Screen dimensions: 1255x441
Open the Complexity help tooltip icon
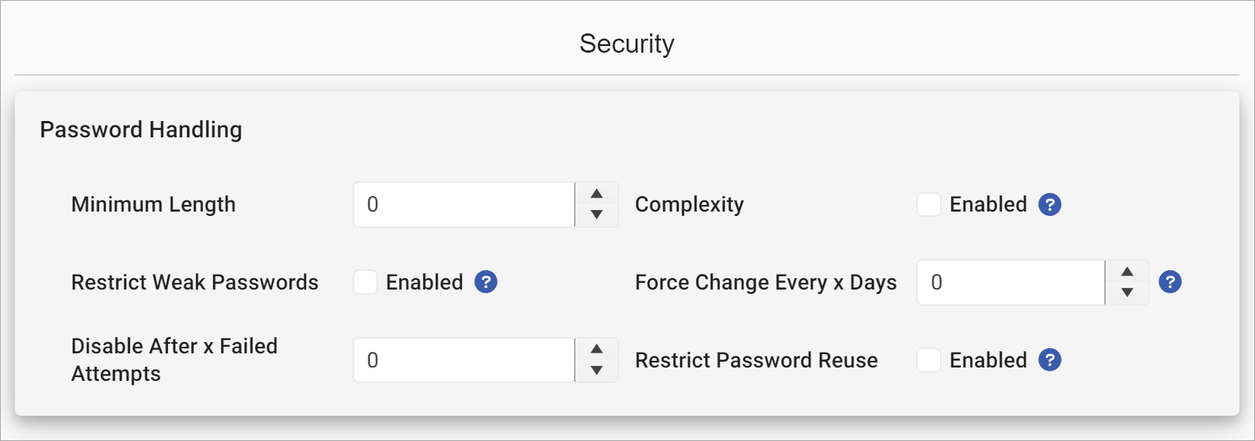[x=1049, y=204]
